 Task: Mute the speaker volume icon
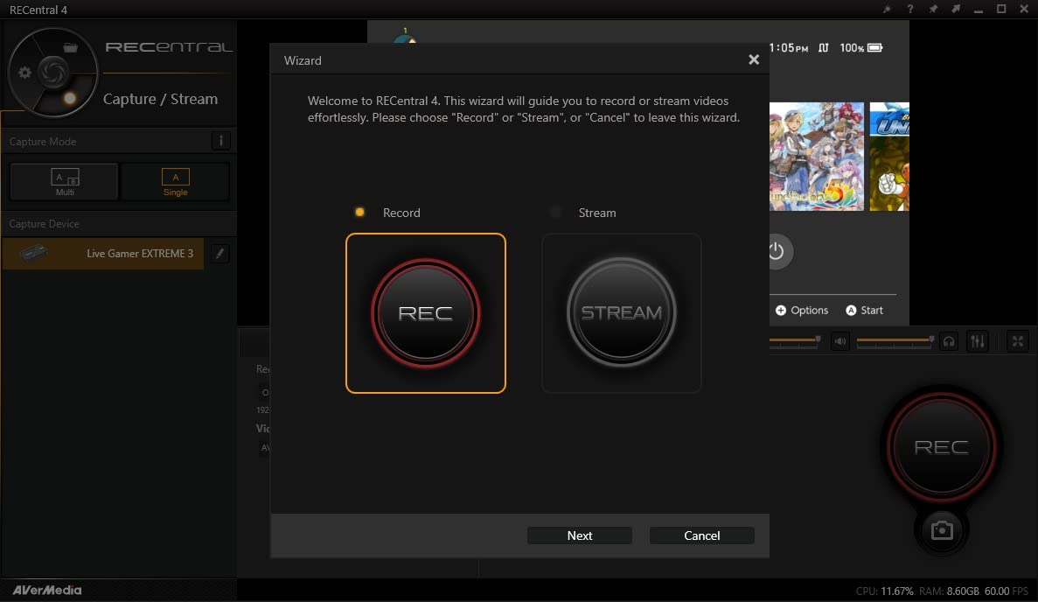(x=840, y=342)
